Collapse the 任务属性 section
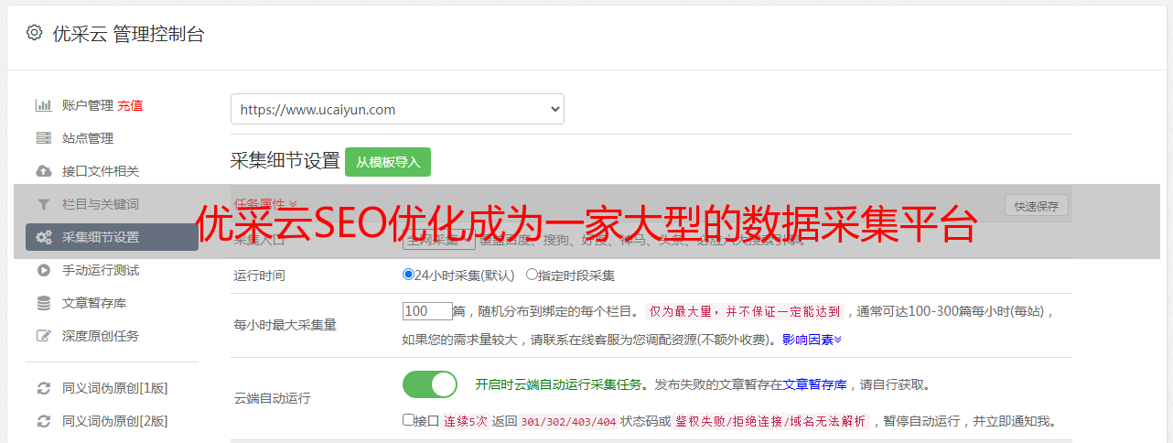This screenshot has width=1173, height=443. tap(265, 203)
